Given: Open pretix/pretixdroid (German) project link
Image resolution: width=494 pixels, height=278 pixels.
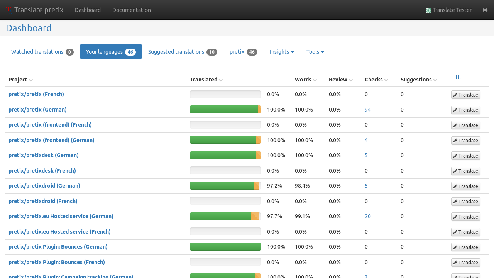Looking at the screenshot, I should click(x=44, y=186).
